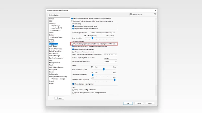This screenshot has height=113, width=202.
Task: Click the SmartMate sensitivity slider handle
Action: (93, 75)
